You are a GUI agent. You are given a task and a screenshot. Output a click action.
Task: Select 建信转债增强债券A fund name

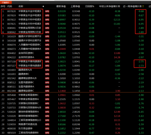[29, 112]
